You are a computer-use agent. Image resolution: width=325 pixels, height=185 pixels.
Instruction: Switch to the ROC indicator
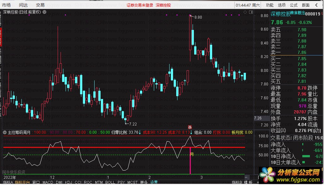pos(88,182)
